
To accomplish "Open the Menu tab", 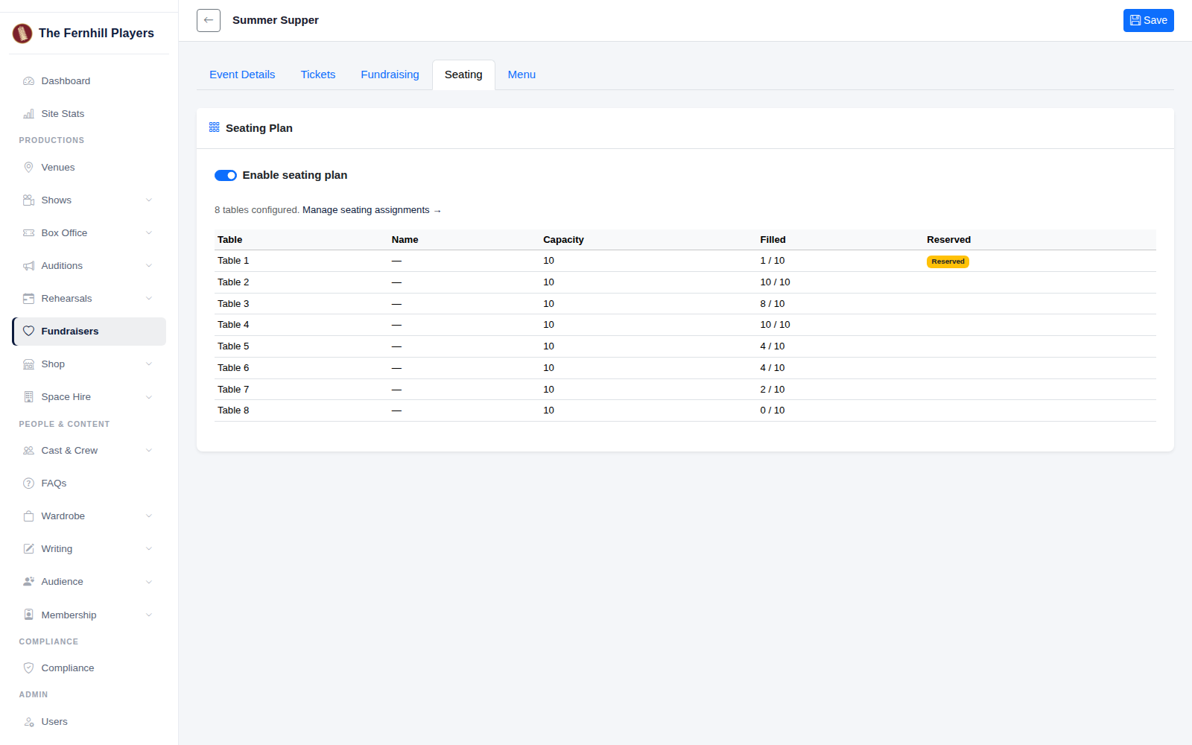I will pos(521,74).
